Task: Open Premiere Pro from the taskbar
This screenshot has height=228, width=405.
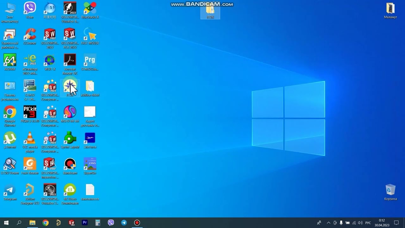Action: [x=84, y=223]
